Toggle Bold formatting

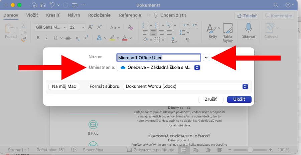38,38
